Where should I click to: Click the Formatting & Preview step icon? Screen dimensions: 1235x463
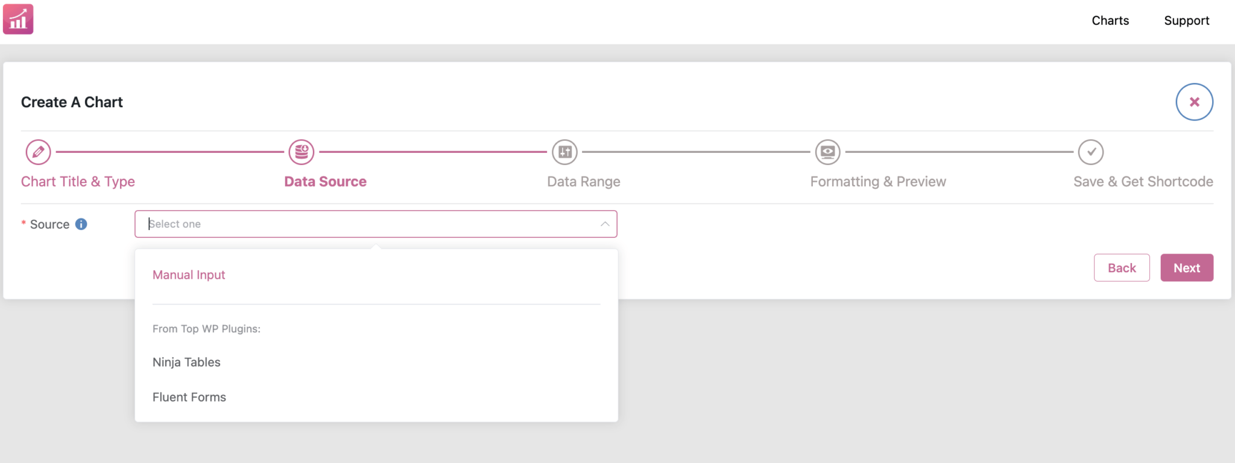[827, 152]
